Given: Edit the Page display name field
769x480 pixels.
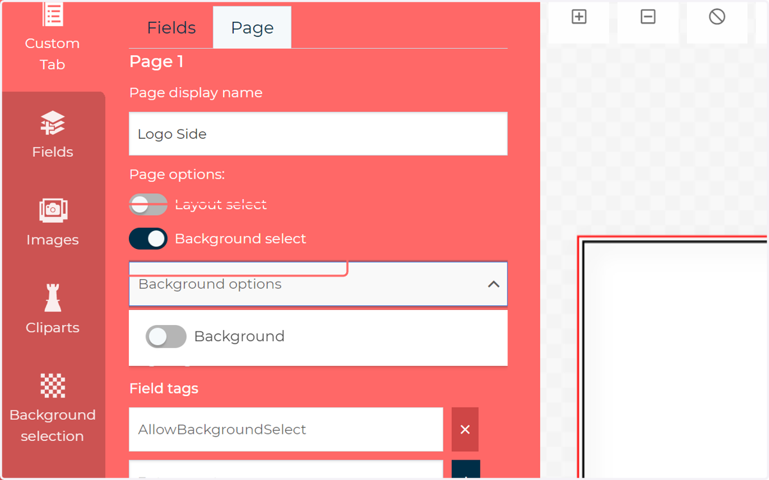Looking at the screenshot, I should (x=318, y=134).
